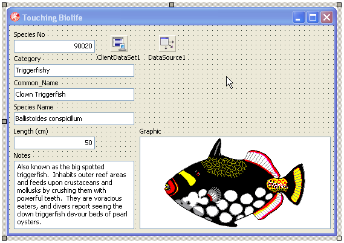Click the Species Name field Ballistoides conspicillum
This screenshot has width=344, height=243.
coord(74,118)
